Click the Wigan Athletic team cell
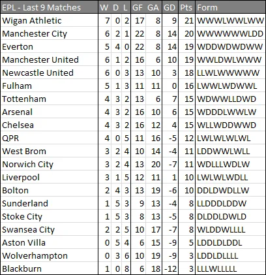Screen dimensions: 266x275 pyautogui.click(x=49, y=21)
